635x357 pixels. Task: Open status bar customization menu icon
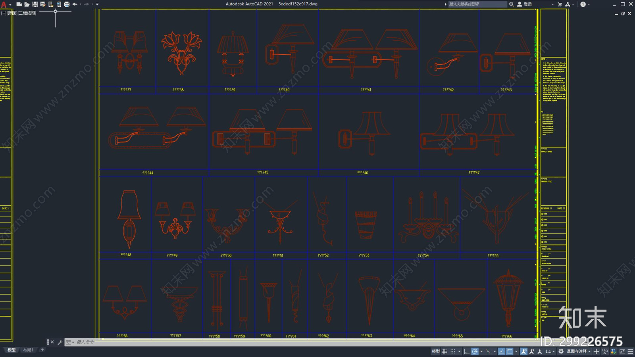click(631, 351)
